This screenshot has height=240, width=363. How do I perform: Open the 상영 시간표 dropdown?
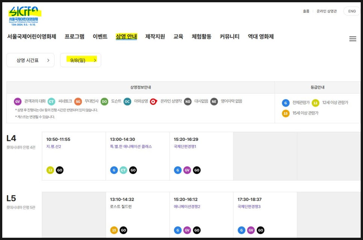click(30, 60)
